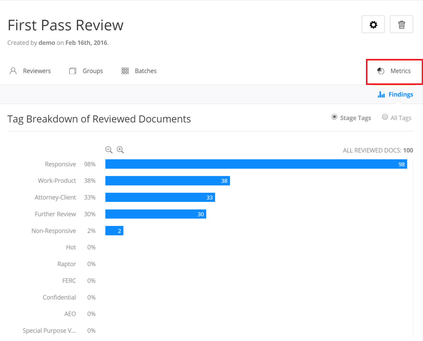This screenshot has height=341, width=423.
Task: Click the Hot tag label
Action: pos(71,247)
